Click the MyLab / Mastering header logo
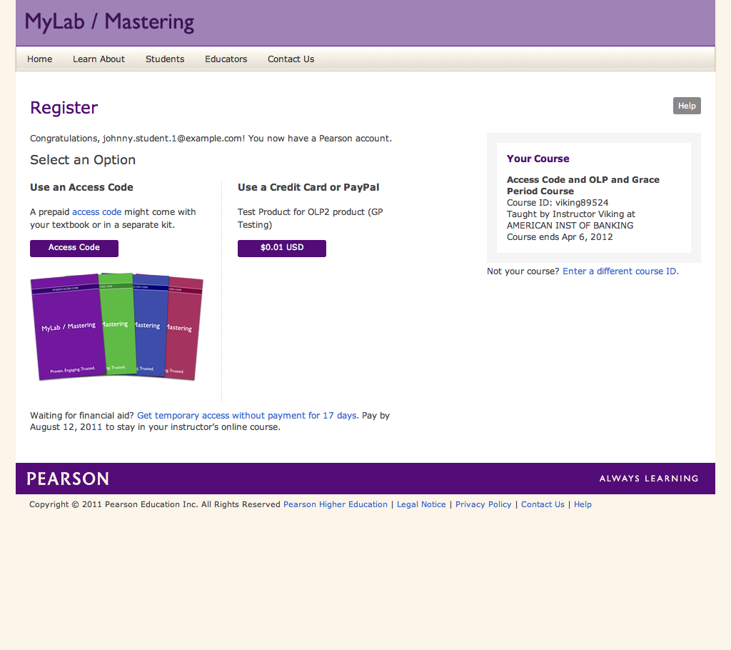Screen dimensions: 731x650 [109, 22]
